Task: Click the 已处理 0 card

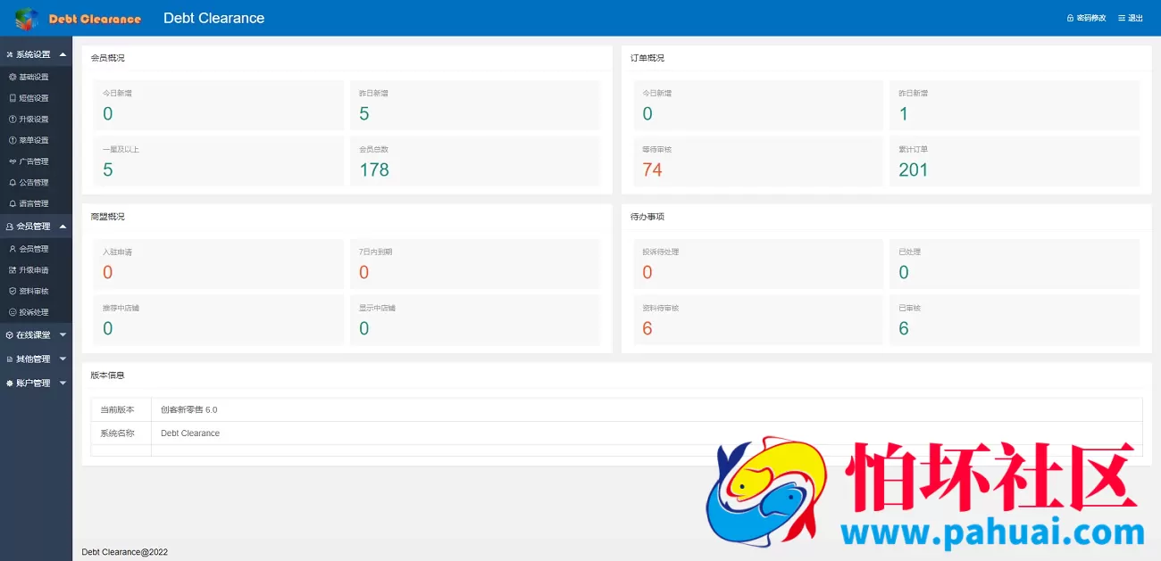Action: pos(1015,264)
